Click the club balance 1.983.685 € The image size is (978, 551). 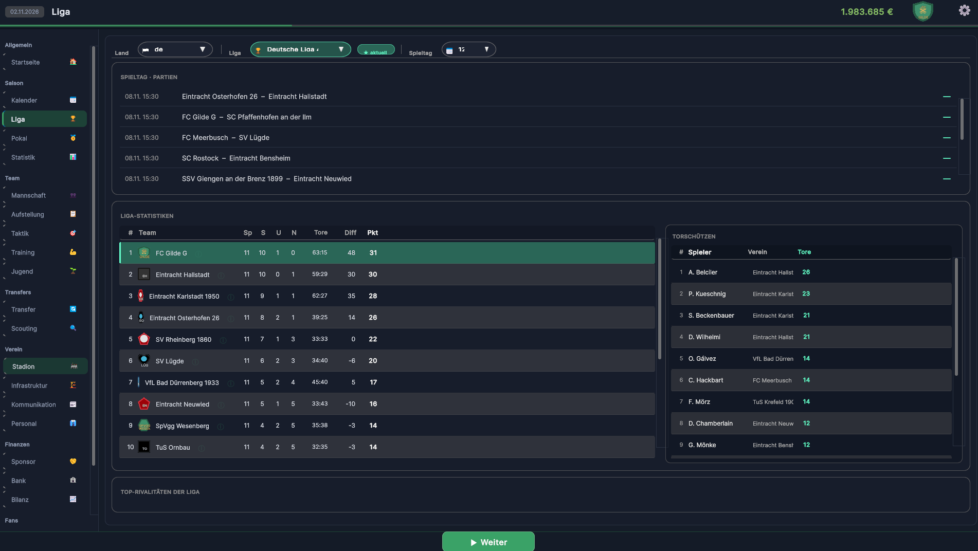coord(866,12)
